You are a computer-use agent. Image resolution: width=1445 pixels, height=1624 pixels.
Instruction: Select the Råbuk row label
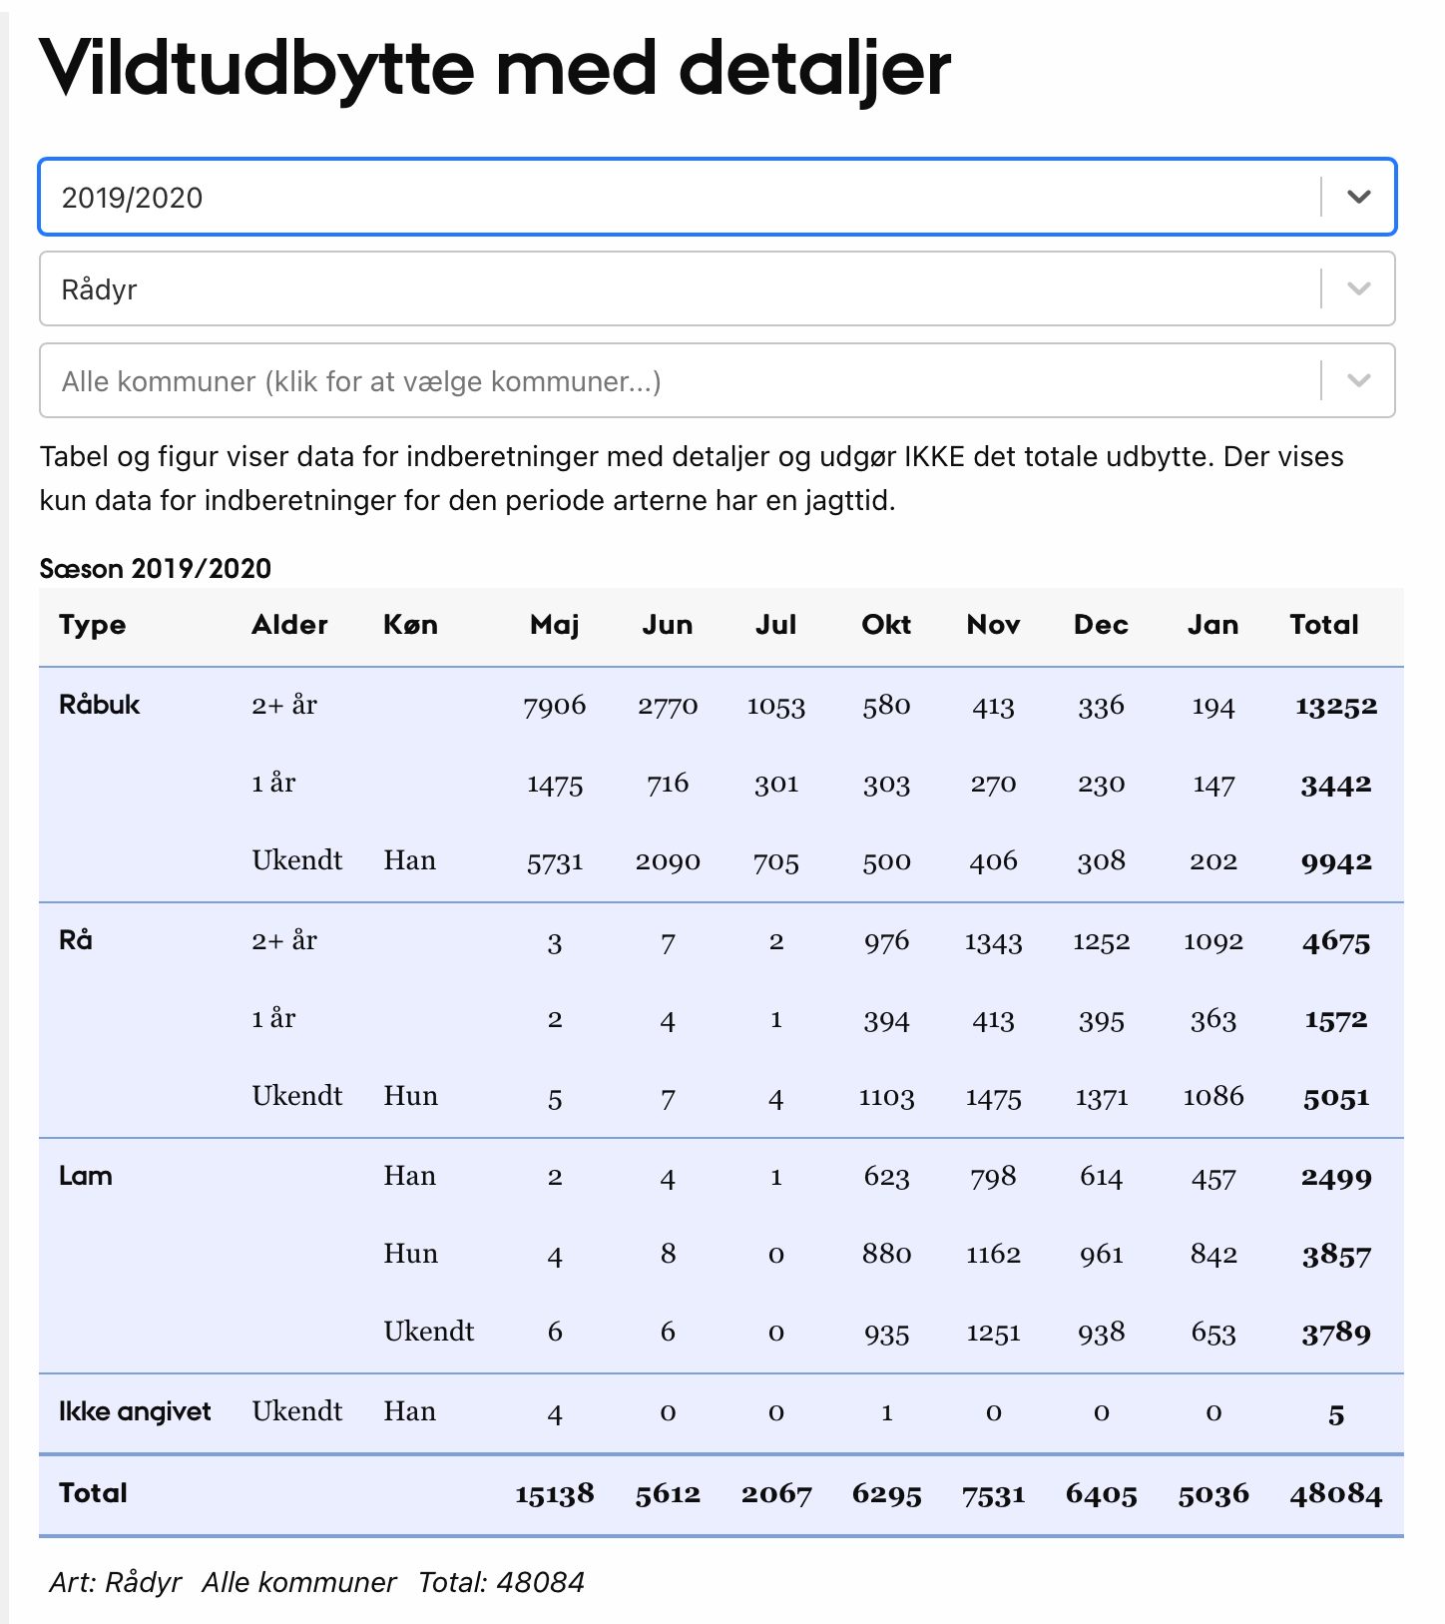tap(100, 705)
